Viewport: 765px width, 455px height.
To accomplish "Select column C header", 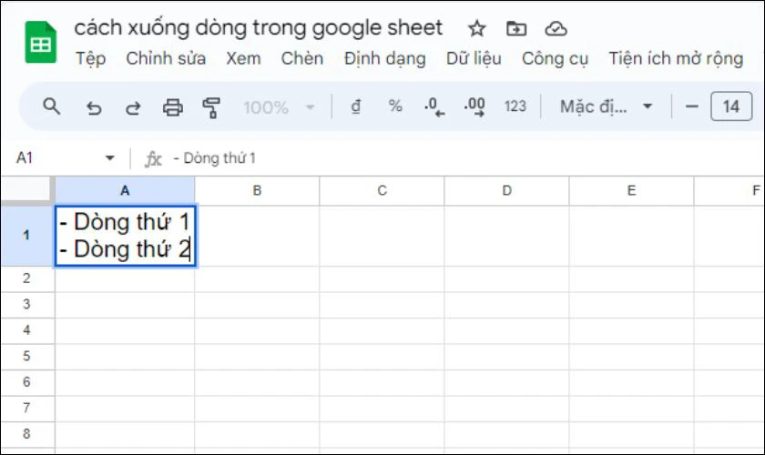I will tap(382, 191).
